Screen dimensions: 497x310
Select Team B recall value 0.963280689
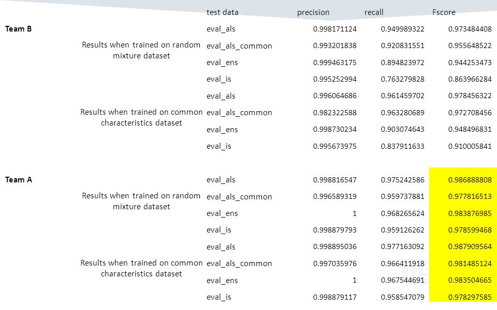pos(403,113)
